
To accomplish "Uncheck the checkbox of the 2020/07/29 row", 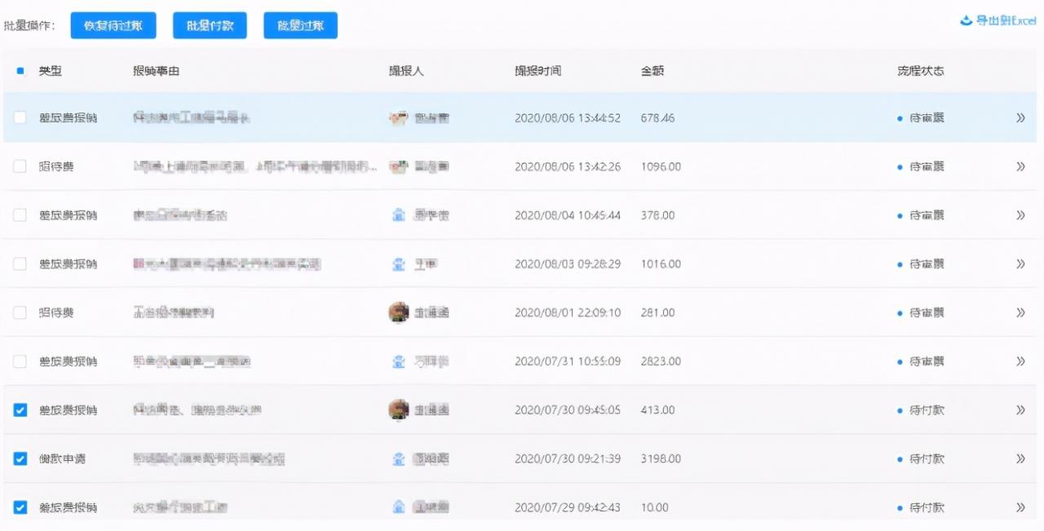I will coord(20,507).
